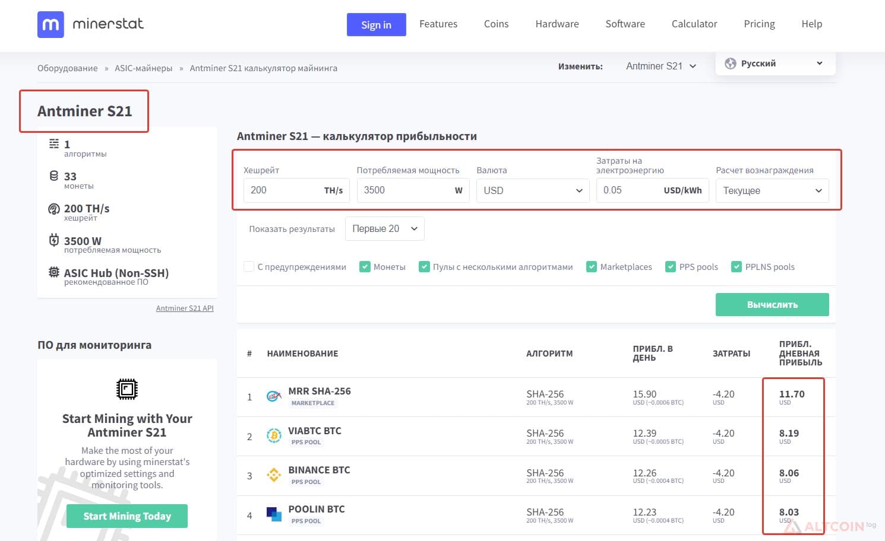The height and width of the screenshot is (541, 885).
Task: Open the Расчет вознаграждения dropdown
Action: [772, 190]
